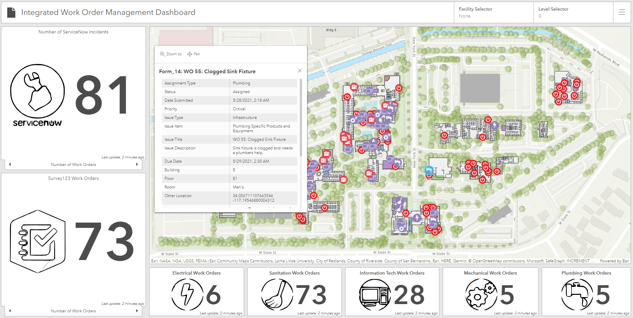Select the Zoom to magnifier icon in the popup
Viewport: 633px width, 318px height.
point(163,54)
